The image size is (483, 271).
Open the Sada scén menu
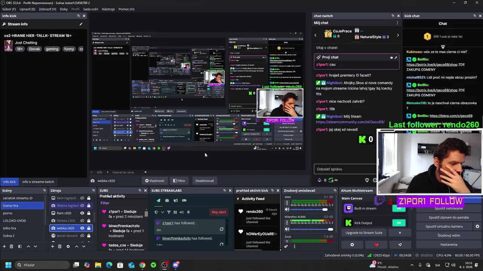91,9
